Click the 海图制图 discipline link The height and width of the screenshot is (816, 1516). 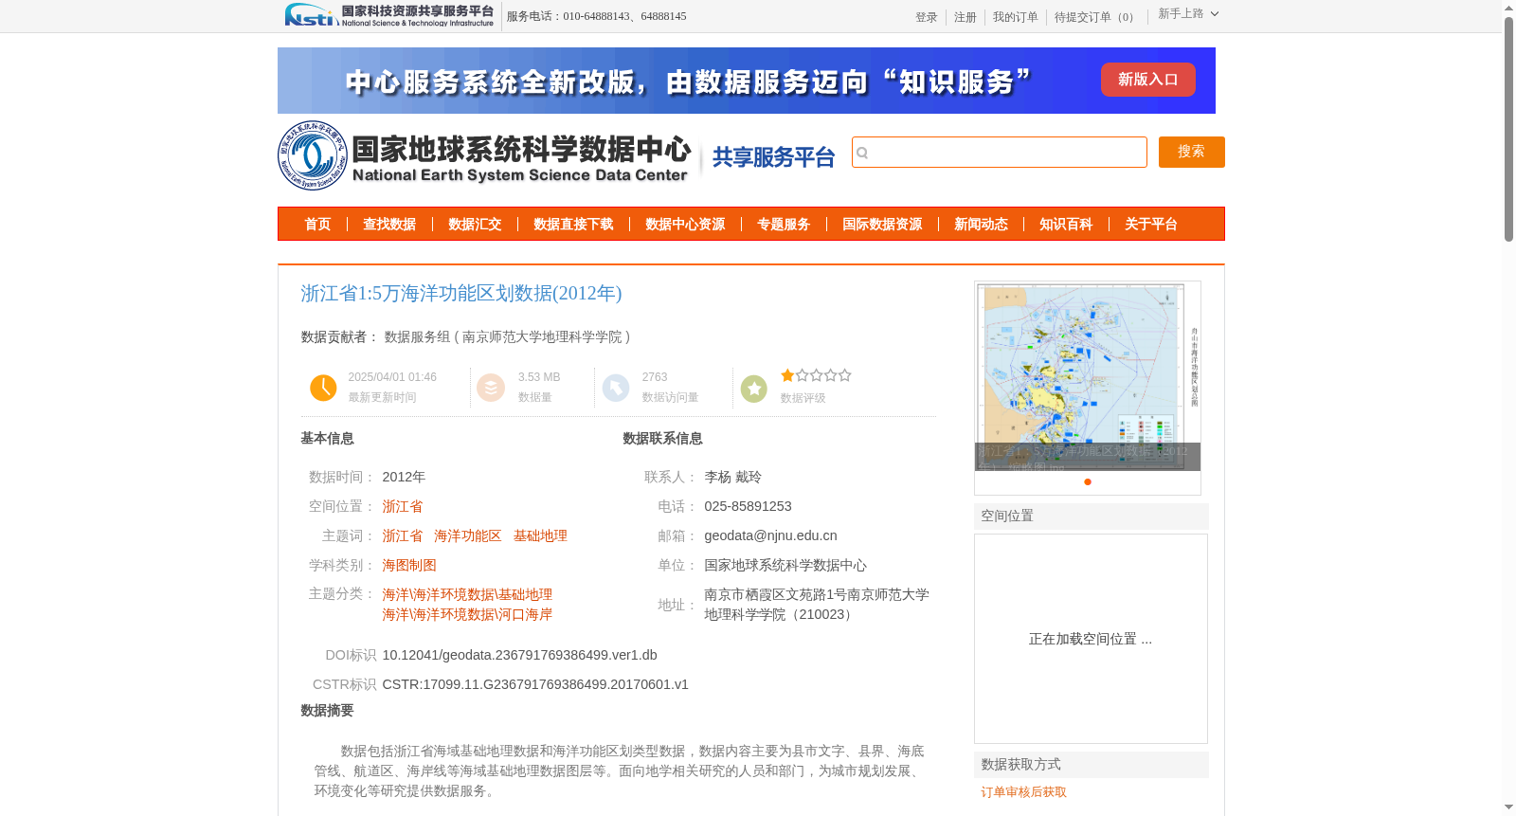pyautogui.click(x=409, y=565)
